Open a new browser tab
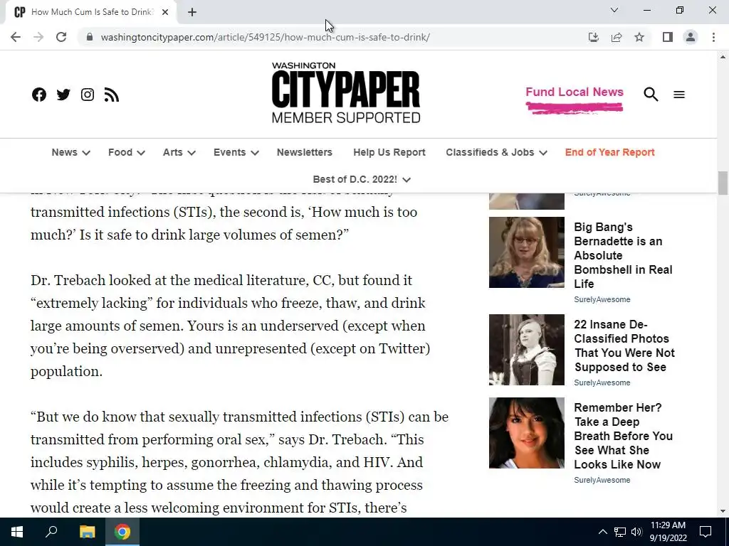Screen dimensions: 729x546 pos(192,13)
